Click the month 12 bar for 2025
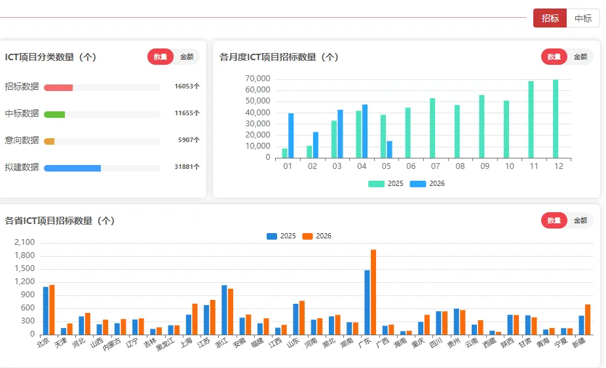Image resolution: width=606 pixels, height=368 pixels. click(x=556, y=119)
